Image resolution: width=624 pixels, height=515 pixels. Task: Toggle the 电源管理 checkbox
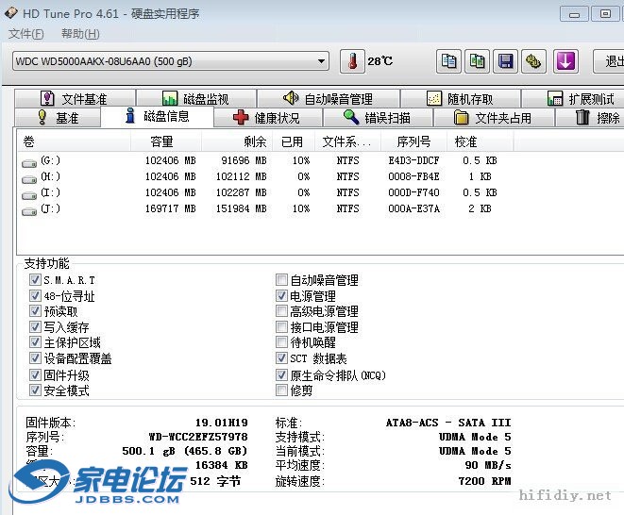[281, 295]
